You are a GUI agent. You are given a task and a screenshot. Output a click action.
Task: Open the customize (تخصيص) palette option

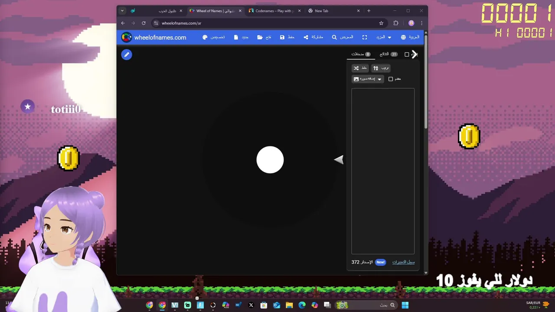(213, 37)
